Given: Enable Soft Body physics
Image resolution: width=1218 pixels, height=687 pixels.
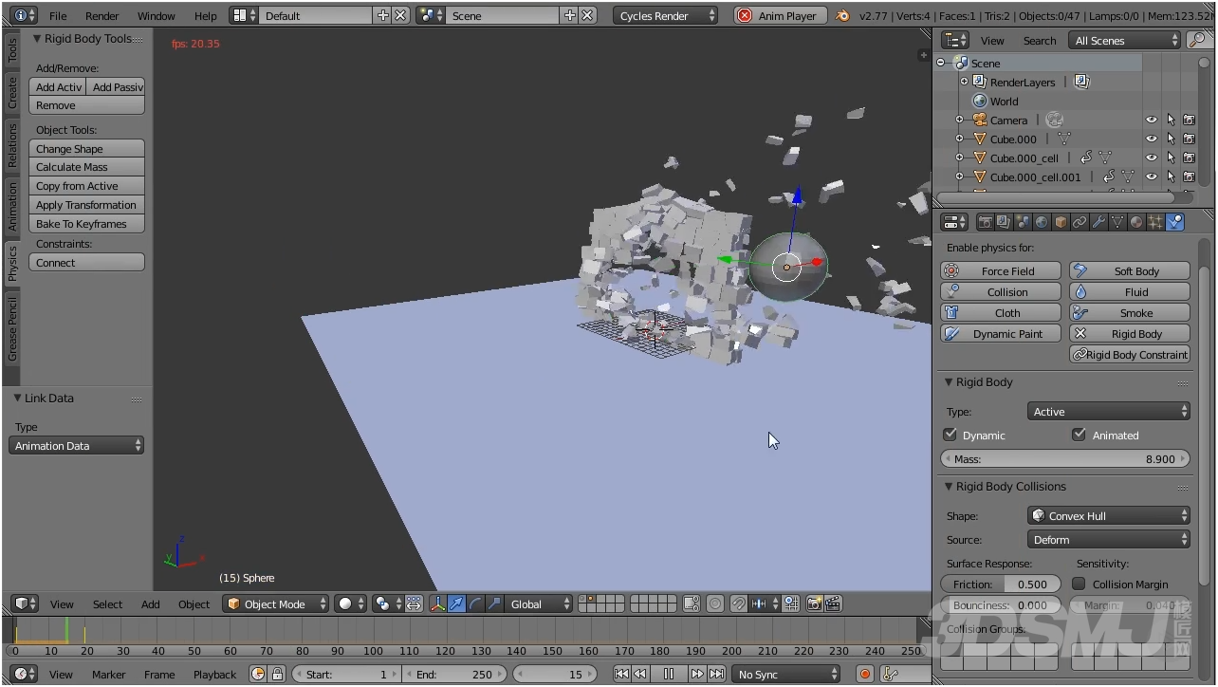Looking at the screenshot, I should (x=1130, y=270).
